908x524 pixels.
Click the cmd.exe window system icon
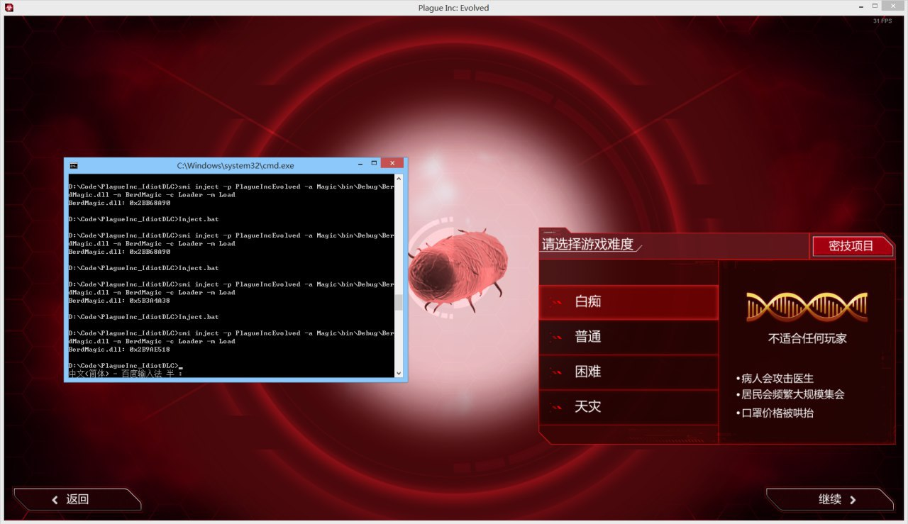point(74,165)
